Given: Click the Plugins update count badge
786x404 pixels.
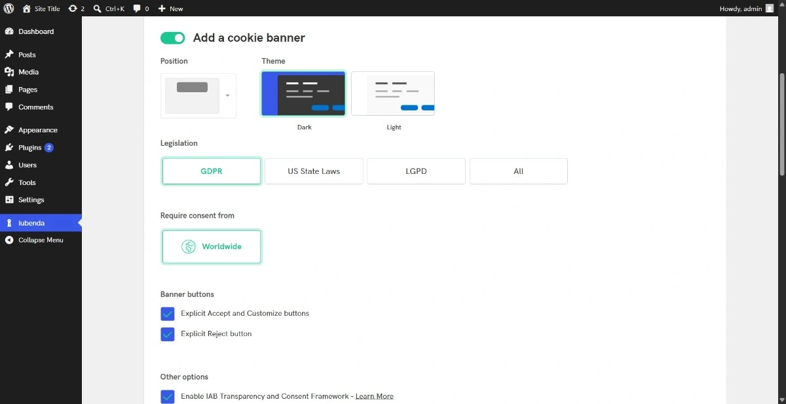Looking at the screenshot, I should (x=49, y=148).
